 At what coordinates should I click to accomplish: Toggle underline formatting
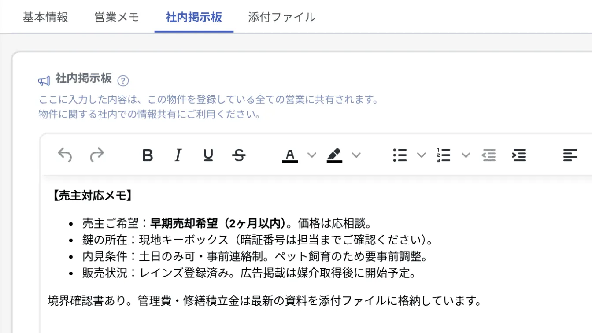(208, 155)
